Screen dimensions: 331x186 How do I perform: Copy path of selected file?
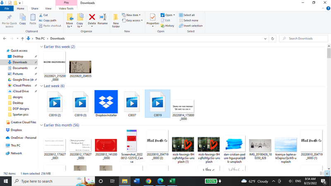pos(48,20)
